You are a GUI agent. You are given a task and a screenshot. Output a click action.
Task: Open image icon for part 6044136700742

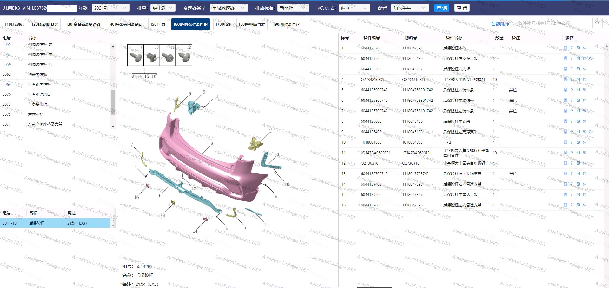[x=578, y=174]
